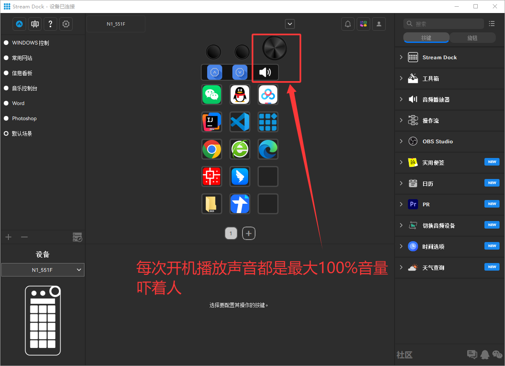Click the yellow folder 2025 key
The image size is (505, 366).
click(212, 204)
